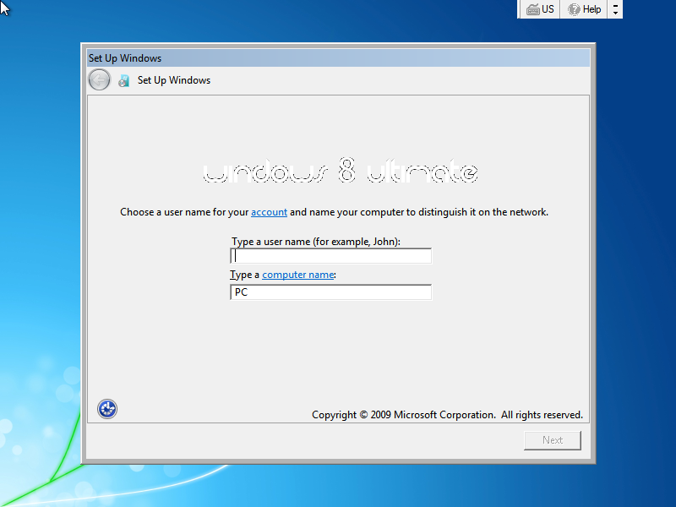The width and height of the screenshot is (676, 507).
Task: Click the Next button
Action: click(553, 440)
